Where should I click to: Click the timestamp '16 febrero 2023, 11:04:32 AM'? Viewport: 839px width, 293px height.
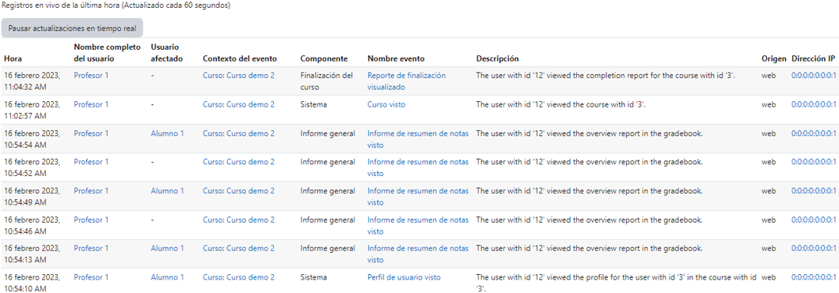click(32, 81)
